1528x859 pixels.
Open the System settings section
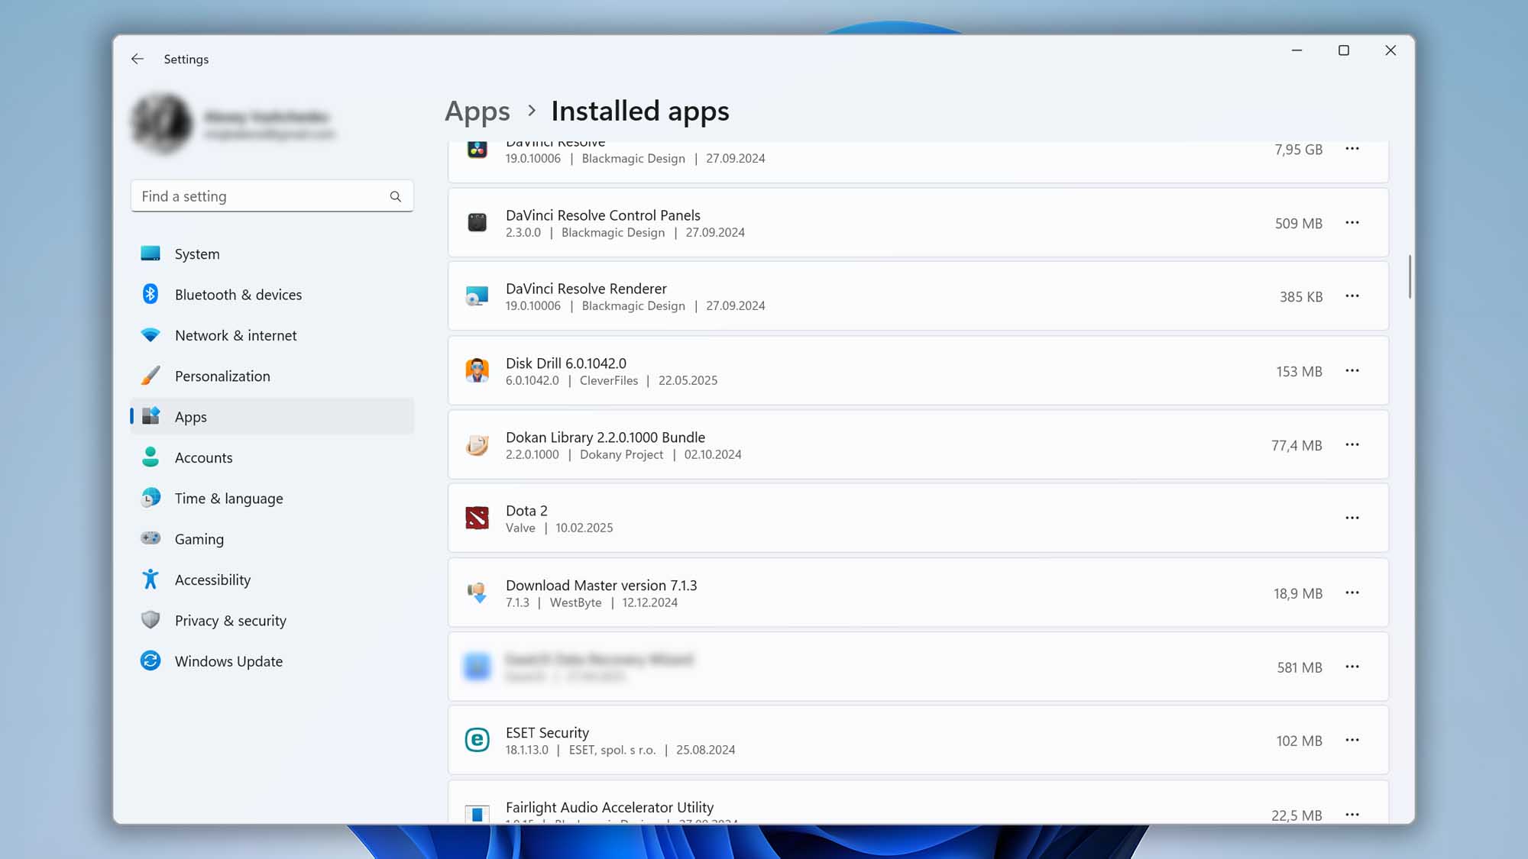pos(272,254)
